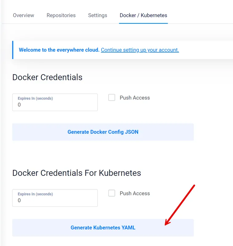Go to the Settings tab
Image resolution: width=233 pixels, height=246 pixels.
click(97, 15)
